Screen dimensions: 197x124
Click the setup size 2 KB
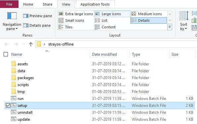pyautogui.click(x=189, y=106)
